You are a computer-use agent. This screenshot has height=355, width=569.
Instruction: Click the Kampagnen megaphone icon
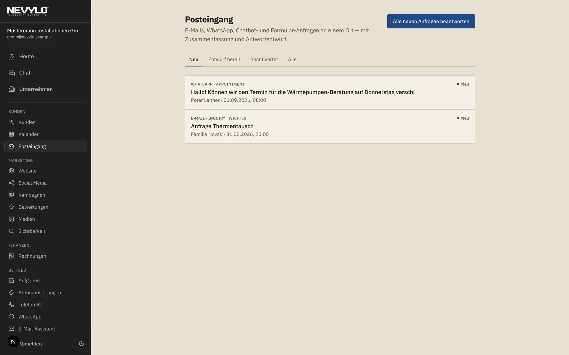(x=11, y=195)
